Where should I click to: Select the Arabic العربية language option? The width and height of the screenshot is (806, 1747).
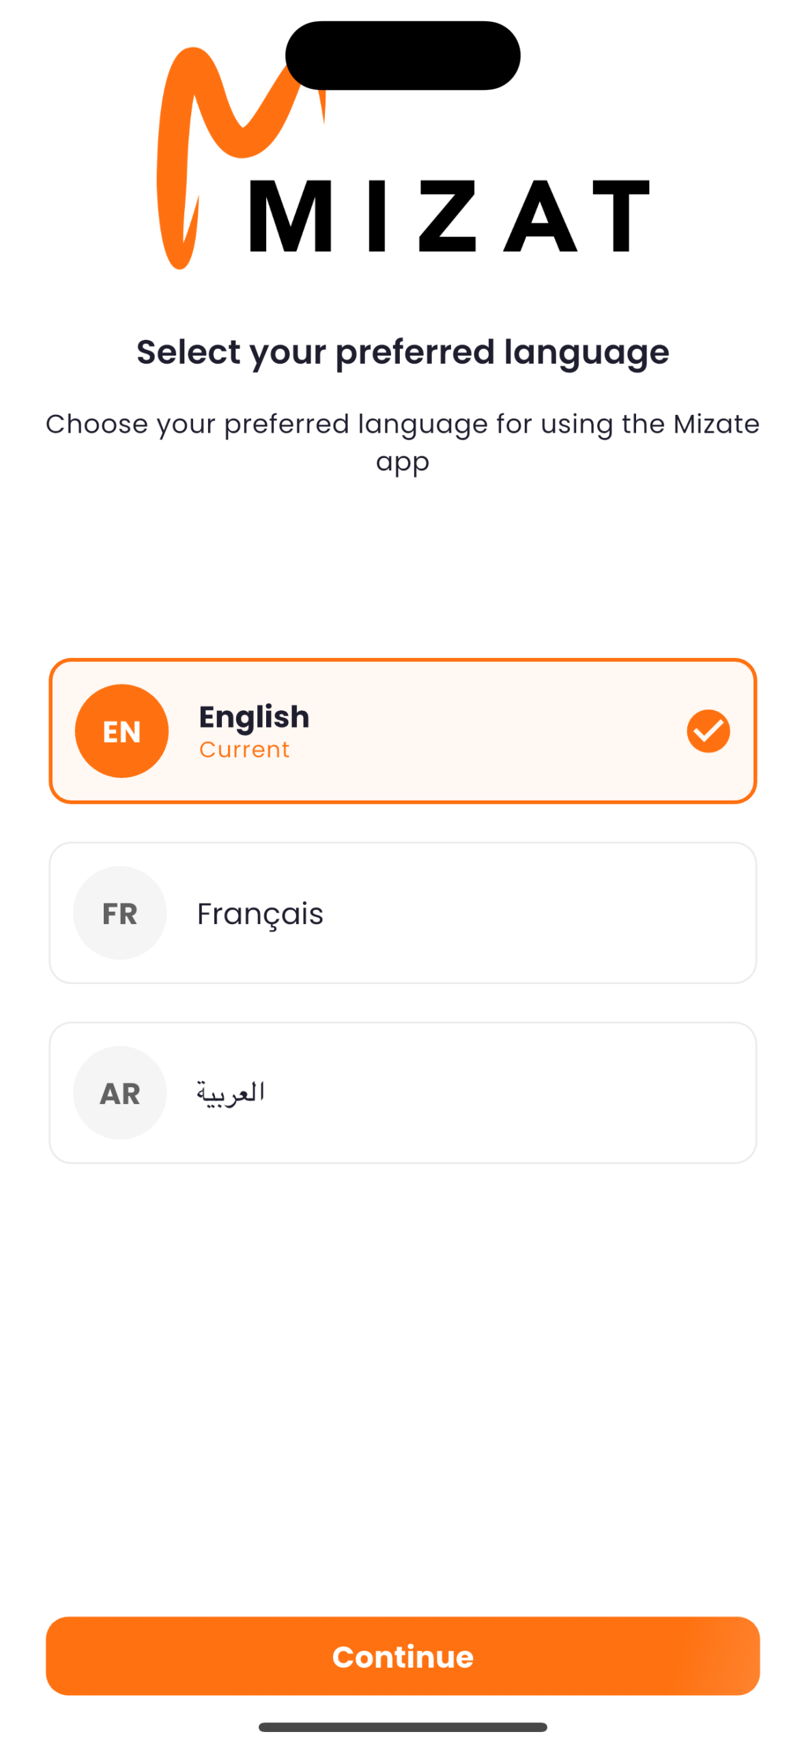(x=403, y=1092)
